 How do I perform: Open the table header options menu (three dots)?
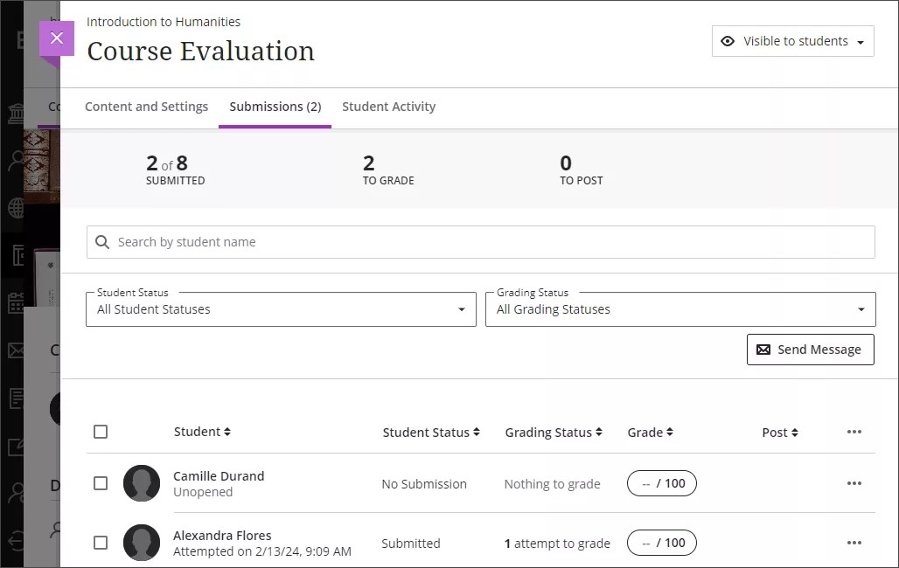(x=854, y=432)
